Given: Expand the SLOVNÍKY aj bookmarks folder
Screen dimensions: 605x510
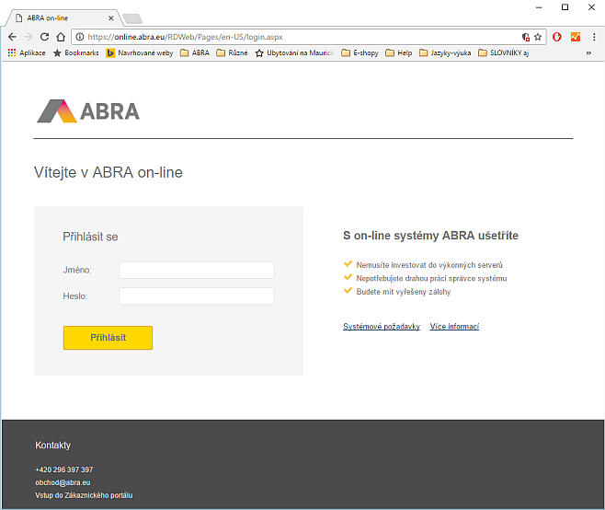Looking at the screenshot, I should pyautogui.click(x=504, y=52).
